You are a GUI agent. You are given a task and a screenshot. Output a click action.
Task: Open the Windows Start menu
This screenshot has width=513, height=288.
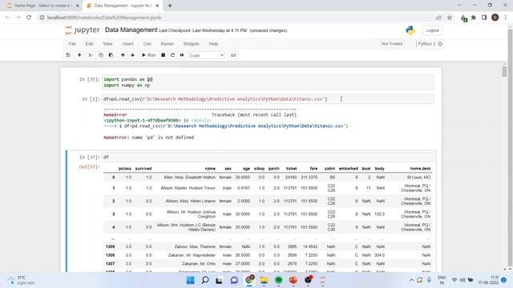tap(190, 280)
